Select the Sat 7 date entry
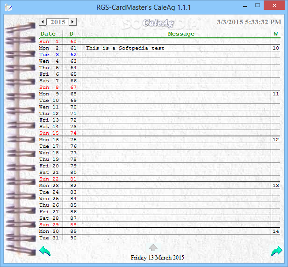This screenshot has width=288, height=267. click(x=49, y=81)
